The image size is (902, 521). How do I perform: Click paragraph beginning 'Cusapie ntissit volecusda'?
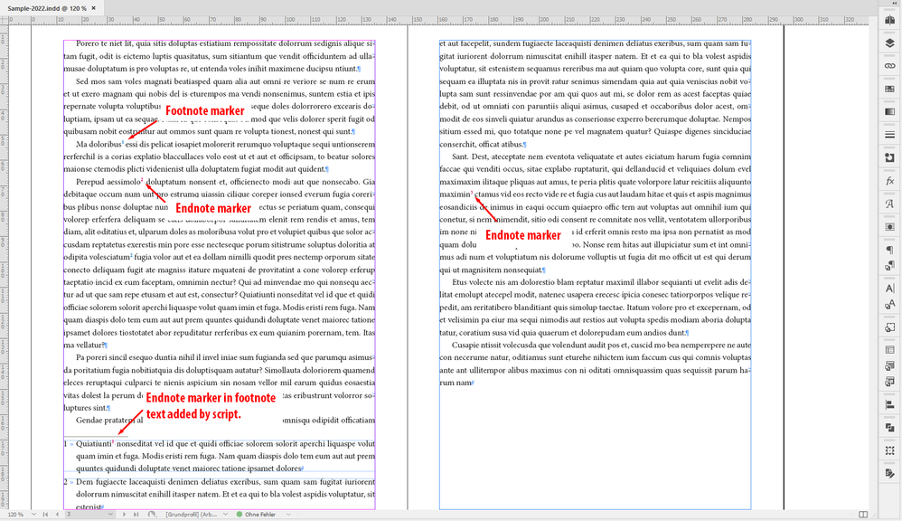tap(596, 364)
